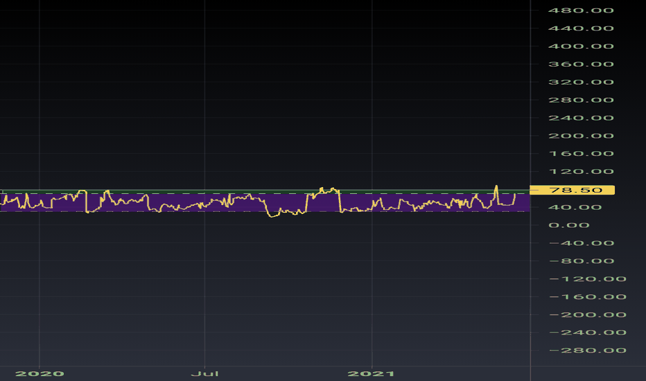Viewport: 646px width, 381px height.
Task: Click the 2020 time axis label
Action: pos(40,373)
